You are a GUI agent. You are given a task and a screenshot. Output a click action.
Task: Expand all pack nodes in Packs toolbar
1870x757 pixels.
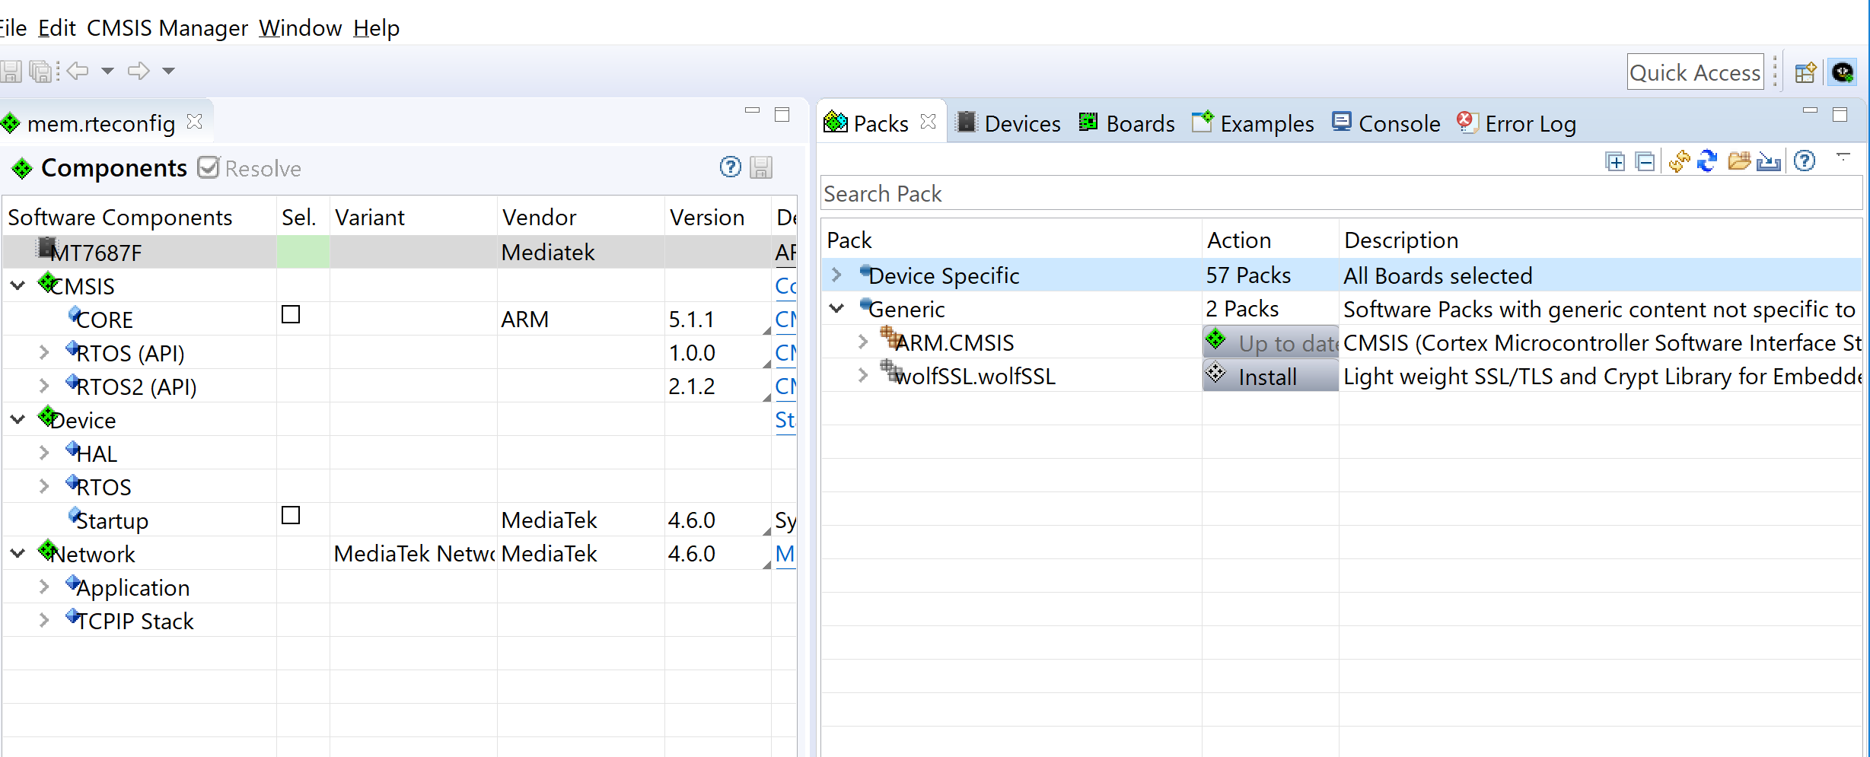click(1614, 161)
